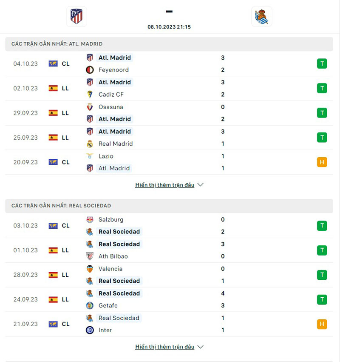The image size is (340, 362).
Task: Click the Spain flag on 01.10.23 row
Action: pos(53,250)
